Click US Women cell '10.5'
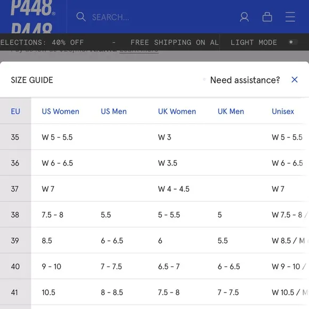Viewport: 309px width, 309px height. 48,292
